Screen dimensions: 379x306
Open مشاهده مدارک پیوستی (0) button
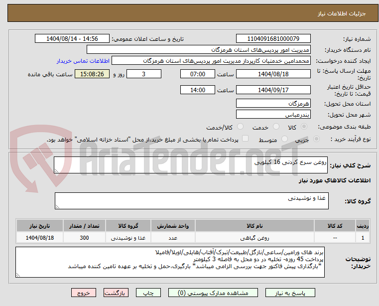click(x=213, y=293)
